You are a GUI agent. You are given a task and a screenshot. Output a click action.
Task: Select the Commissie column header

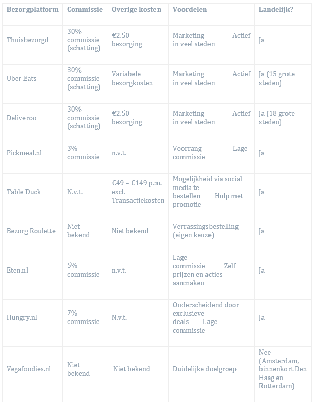point(85,10)
